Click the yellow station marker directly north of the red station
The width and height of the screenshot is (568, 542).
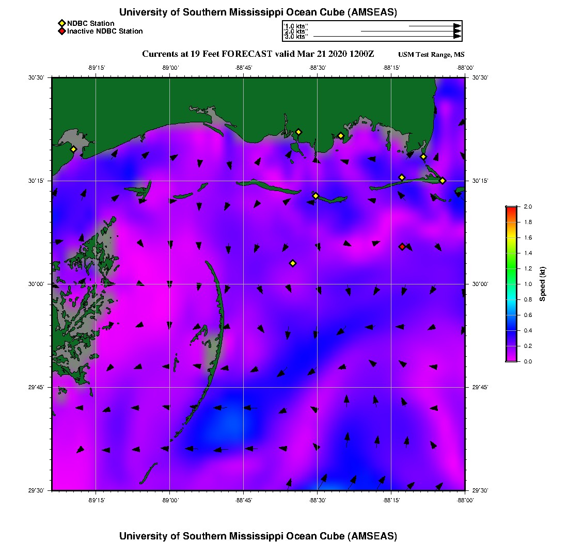coord(402,178)
